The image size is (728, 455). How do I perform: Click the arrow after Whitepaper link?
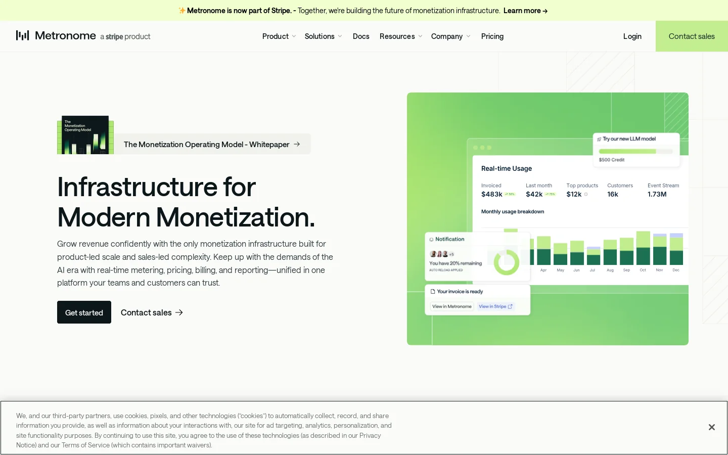[297, 144]
